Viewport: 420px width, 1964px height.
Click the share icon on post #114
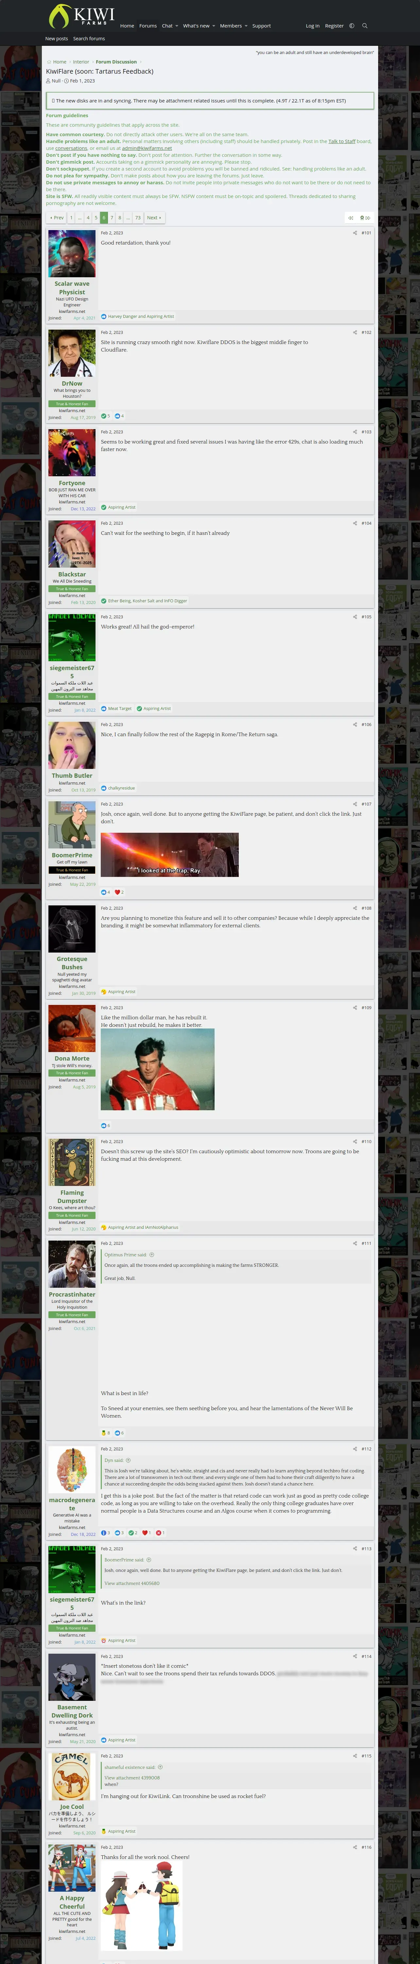355,1656
